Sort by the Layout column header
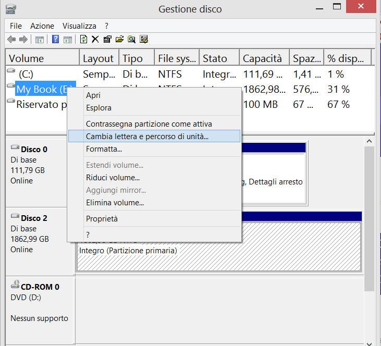 99,58
